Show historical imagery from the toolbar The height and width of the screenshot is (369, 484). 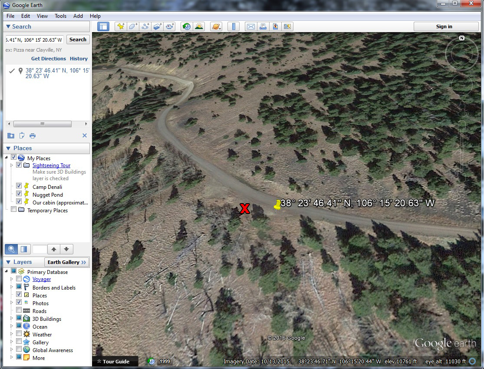[187, 26]
